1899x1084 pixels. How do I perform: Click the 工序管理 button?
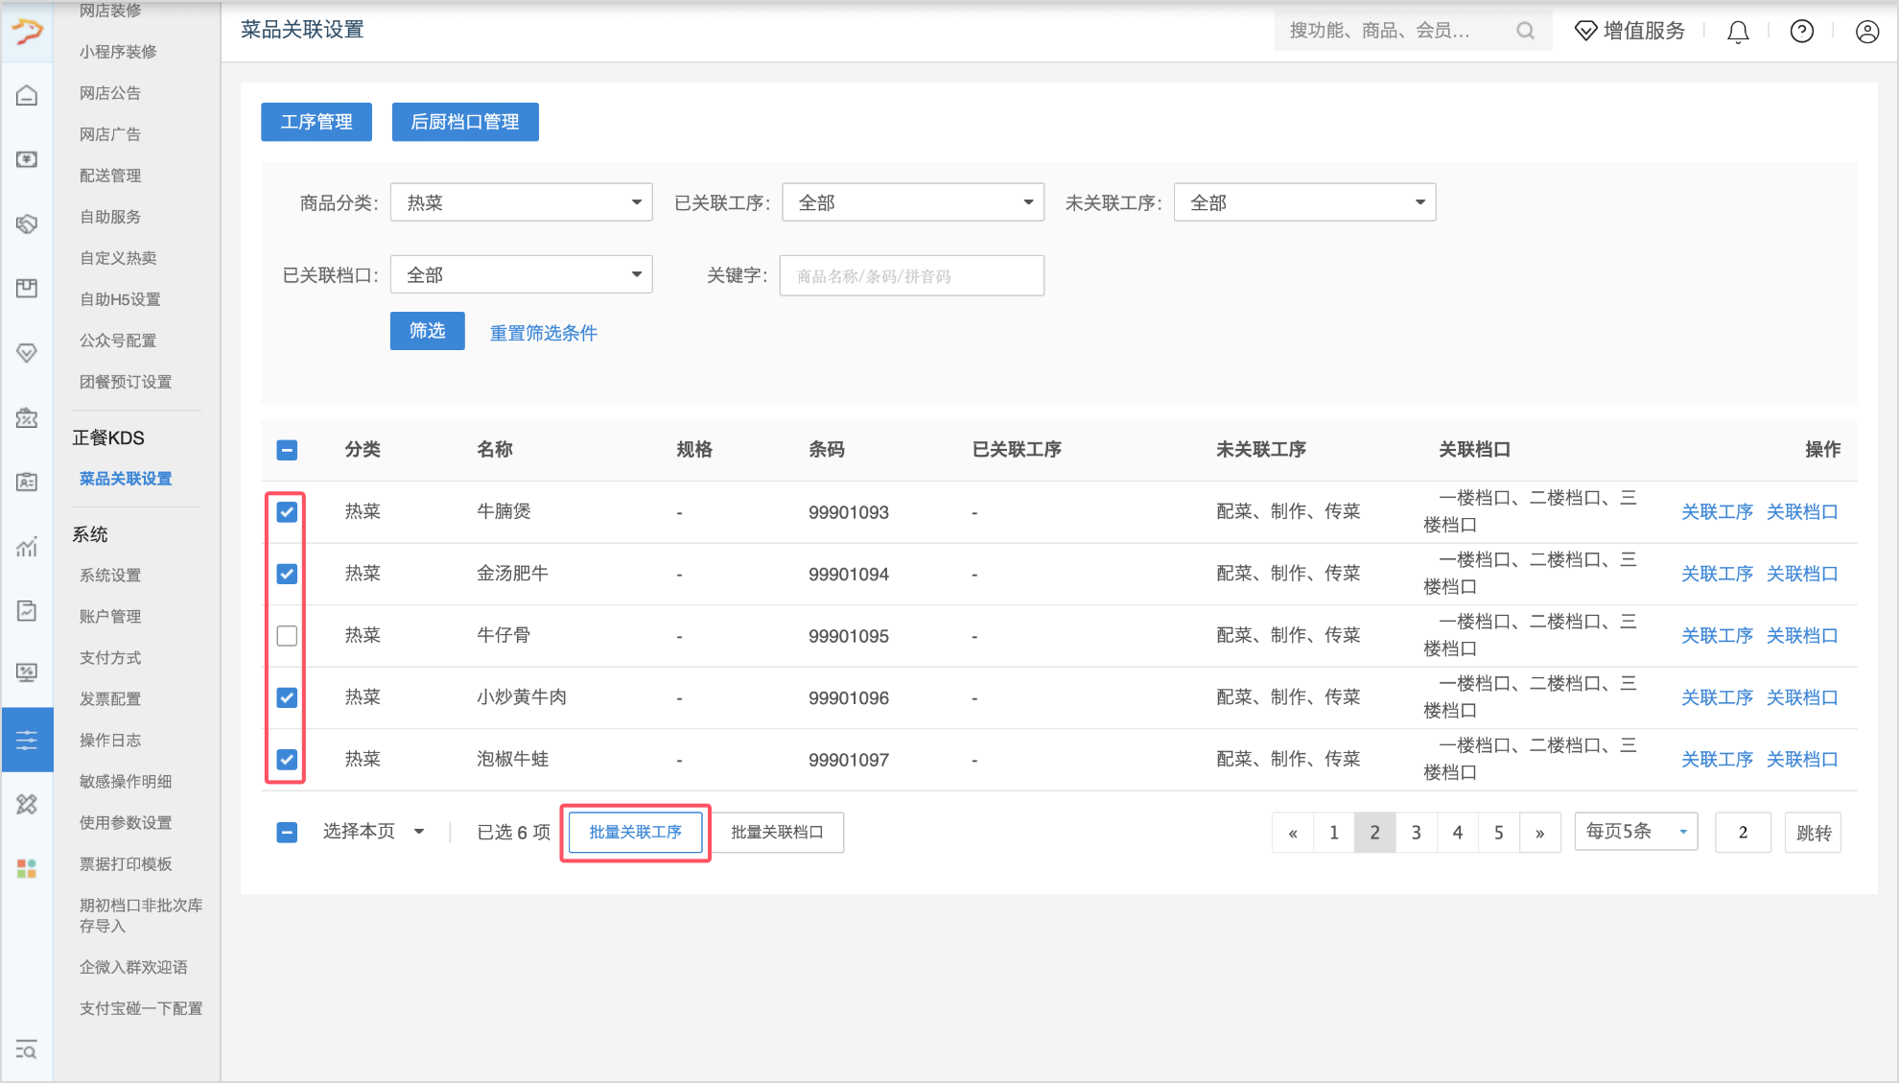coord(316,122)
